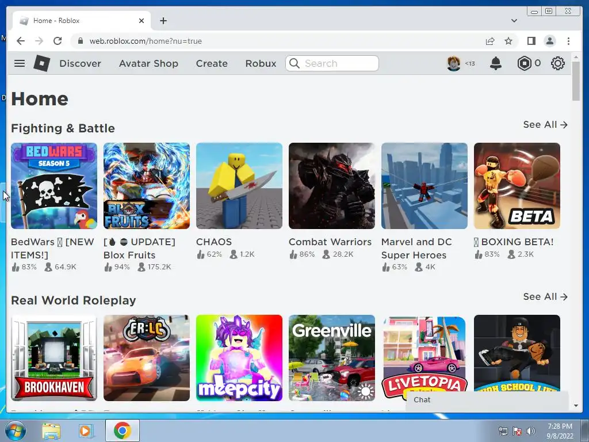The image size is (589, 442).
Task: Open the Discover menu
Action: [80, 63]
